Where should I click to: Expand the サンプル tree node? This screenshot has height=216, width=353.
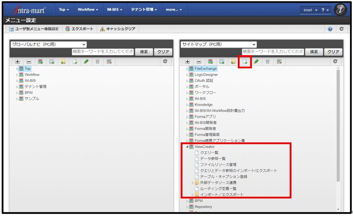tap(17, 99)
